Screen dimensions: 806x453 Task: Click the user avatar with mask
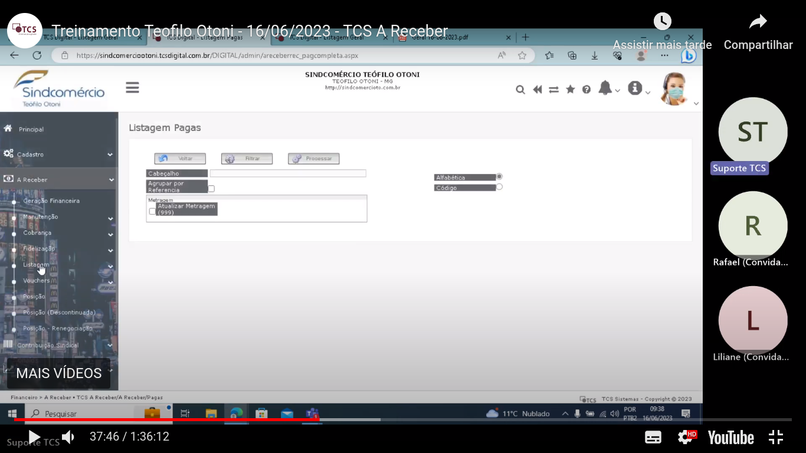673,89
